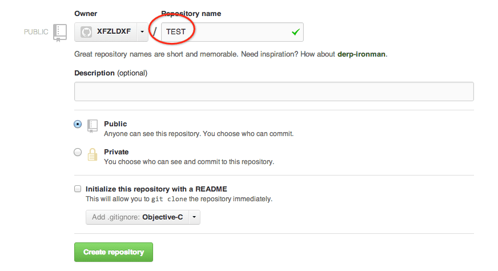Open the Add .gitignore Objective-C dropdown
The height and width of the screenshot is (271, 498).
pyautogui.click(x=137, y=217)
